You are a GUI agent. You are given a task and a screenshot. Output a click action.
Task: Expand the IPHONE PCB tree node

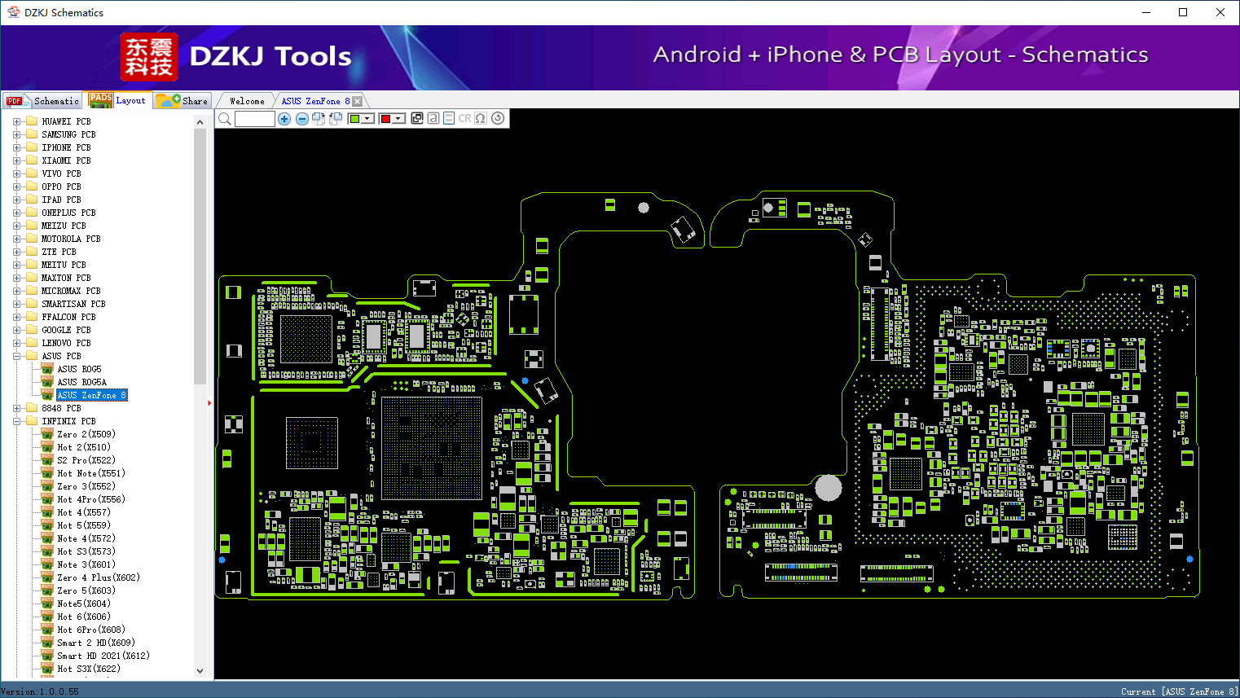(16, 147)
